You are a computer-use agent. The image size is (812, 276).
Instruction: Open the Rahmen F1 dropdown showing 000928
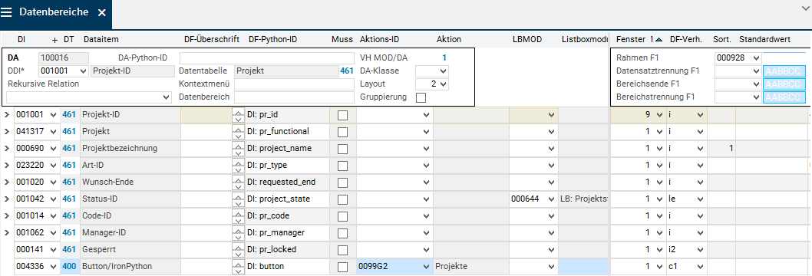coord(738,58)
